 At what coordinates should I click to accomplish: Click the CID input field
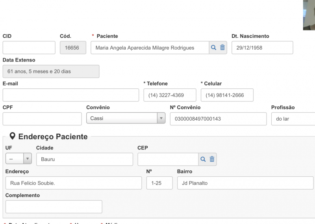coord(29,48)
